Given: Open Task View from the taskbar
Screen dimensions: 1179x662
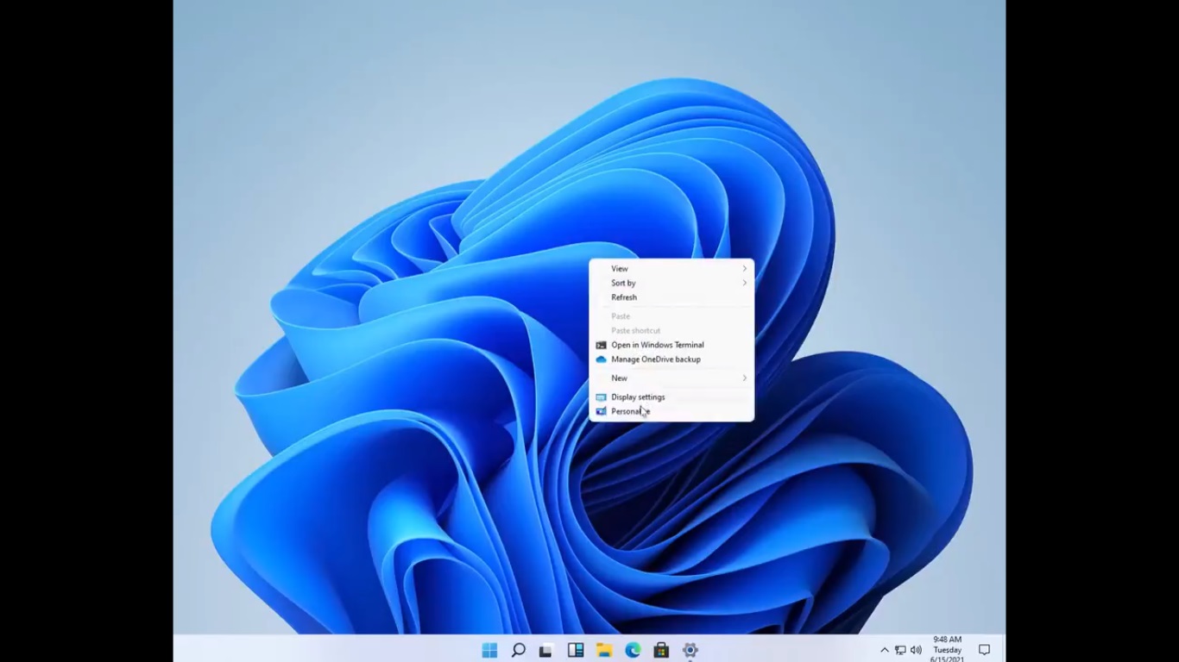Looking at the screenshot, I should tap(545, 651).
